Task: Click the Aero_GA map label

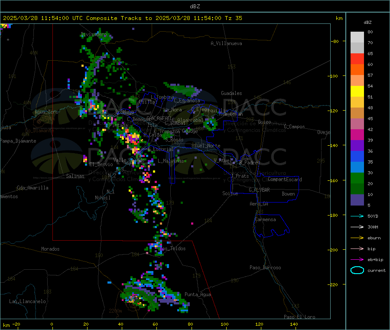Action: click(259, 204)
